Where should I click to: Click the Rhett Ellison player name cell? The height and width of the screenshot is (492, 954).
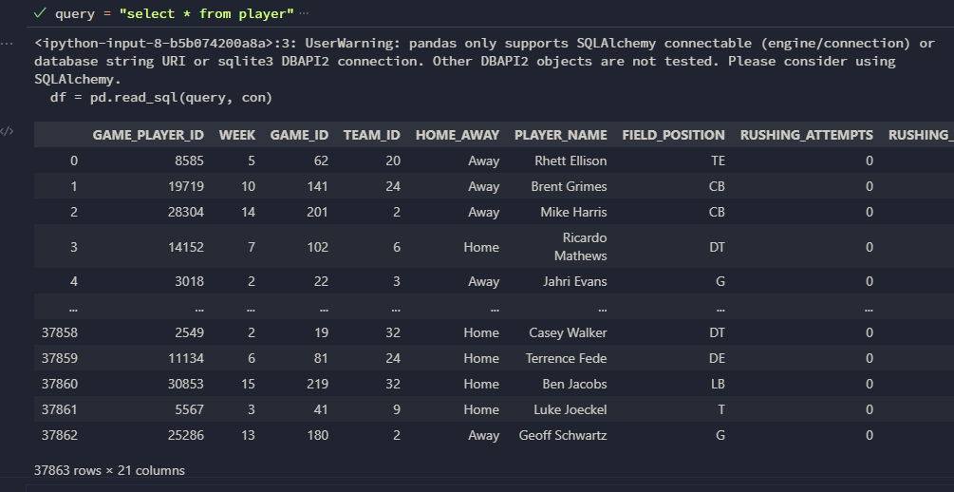[x=571, y=161]
